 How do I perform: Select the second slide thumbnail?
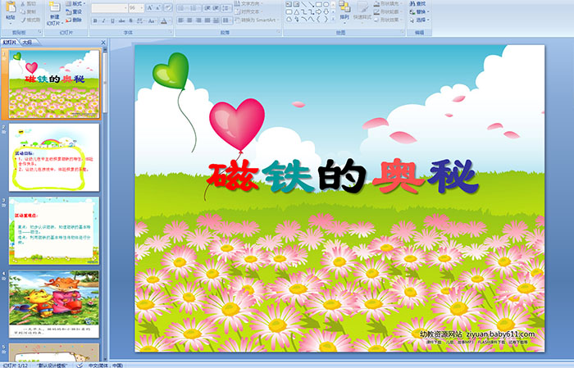click(x=54, y=157)
